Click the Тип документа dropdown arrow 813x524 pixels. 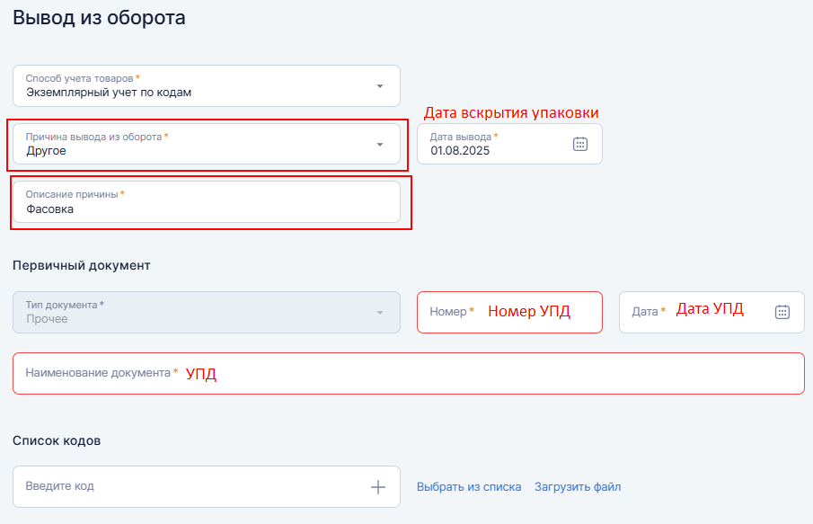[x=379, y=312]
